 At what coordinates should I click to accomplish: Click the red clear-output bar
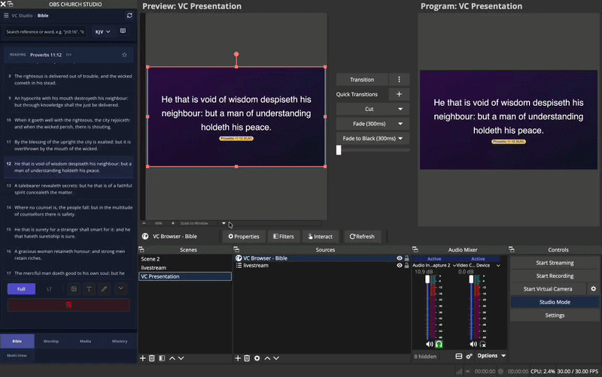(x=68, y=305)
